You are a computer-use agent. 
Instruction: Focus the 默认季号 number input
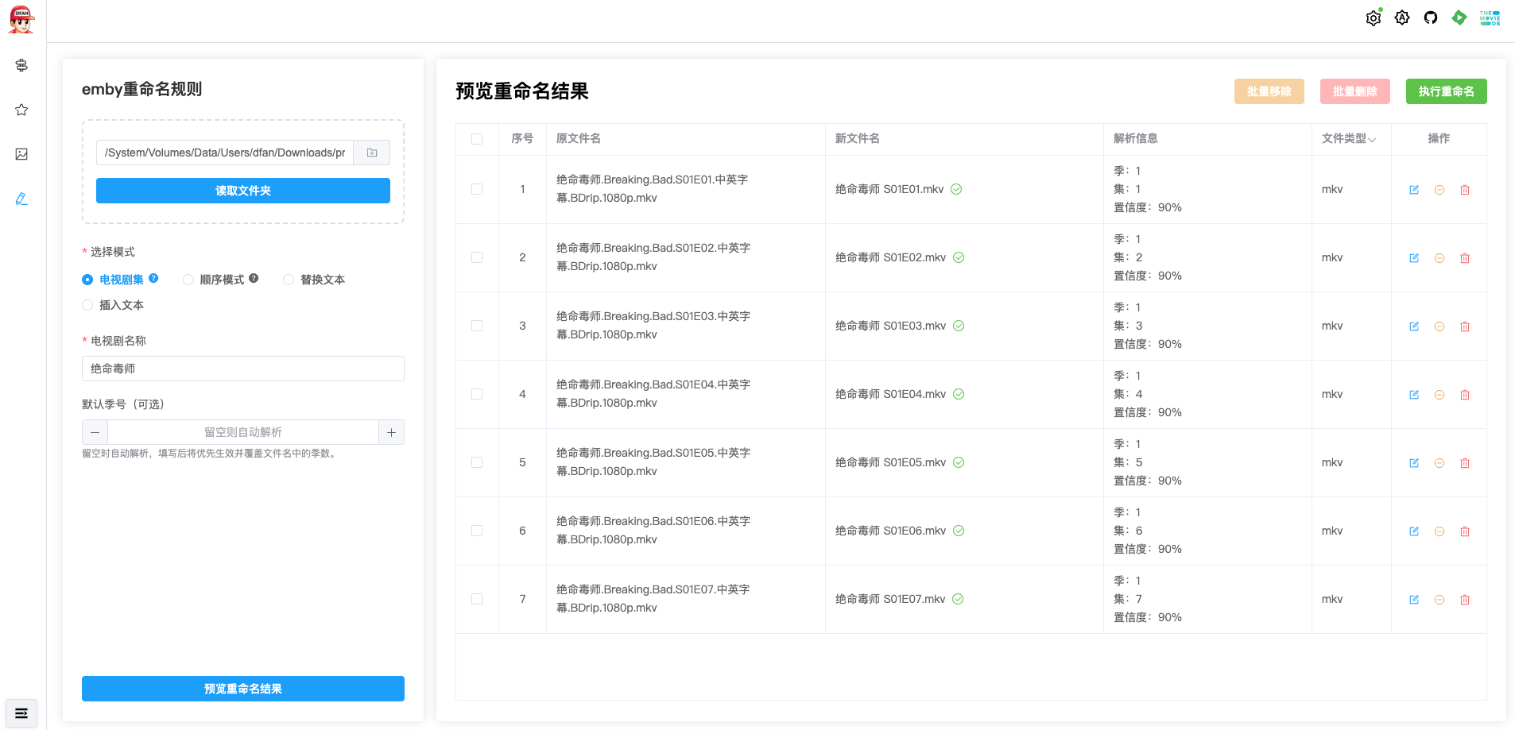pos(243,432)
